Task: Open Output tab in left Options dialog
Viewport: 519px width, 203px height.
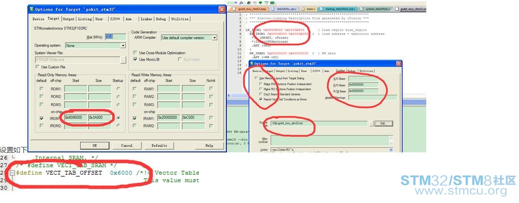Action: (x=69, y=19)
